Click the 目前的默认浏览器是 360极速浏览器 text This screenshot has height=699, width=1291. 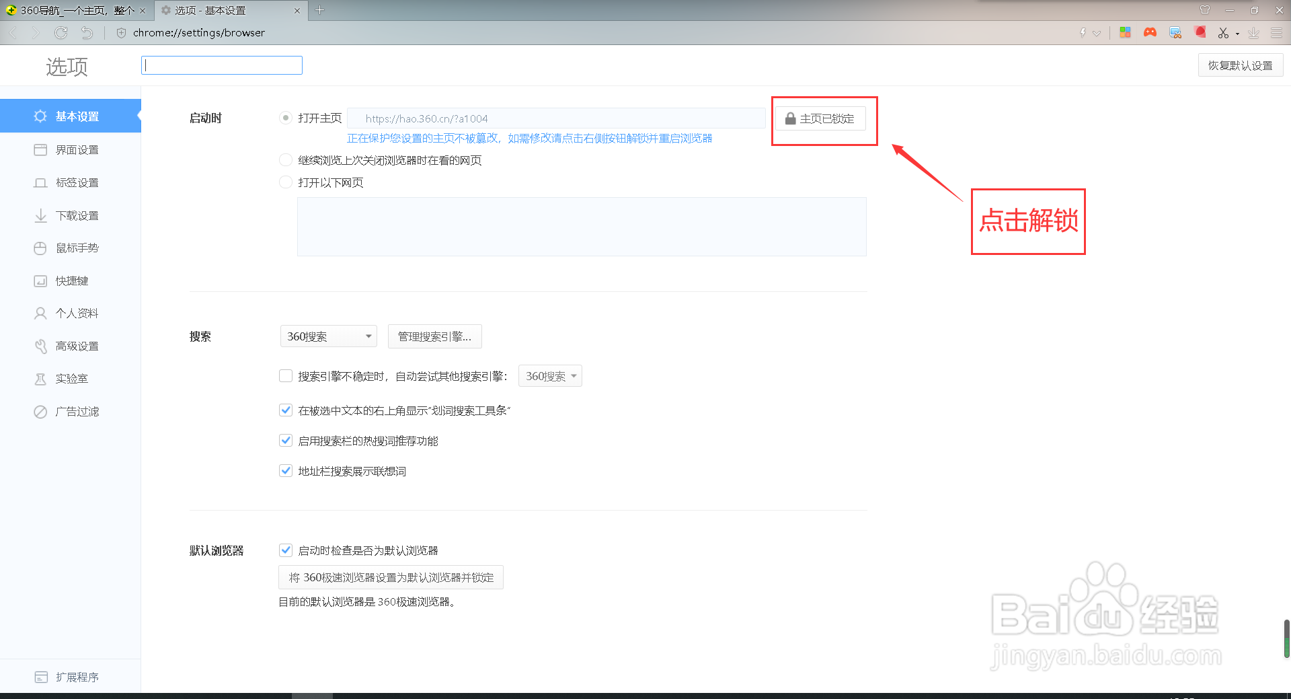pos(368,601)
